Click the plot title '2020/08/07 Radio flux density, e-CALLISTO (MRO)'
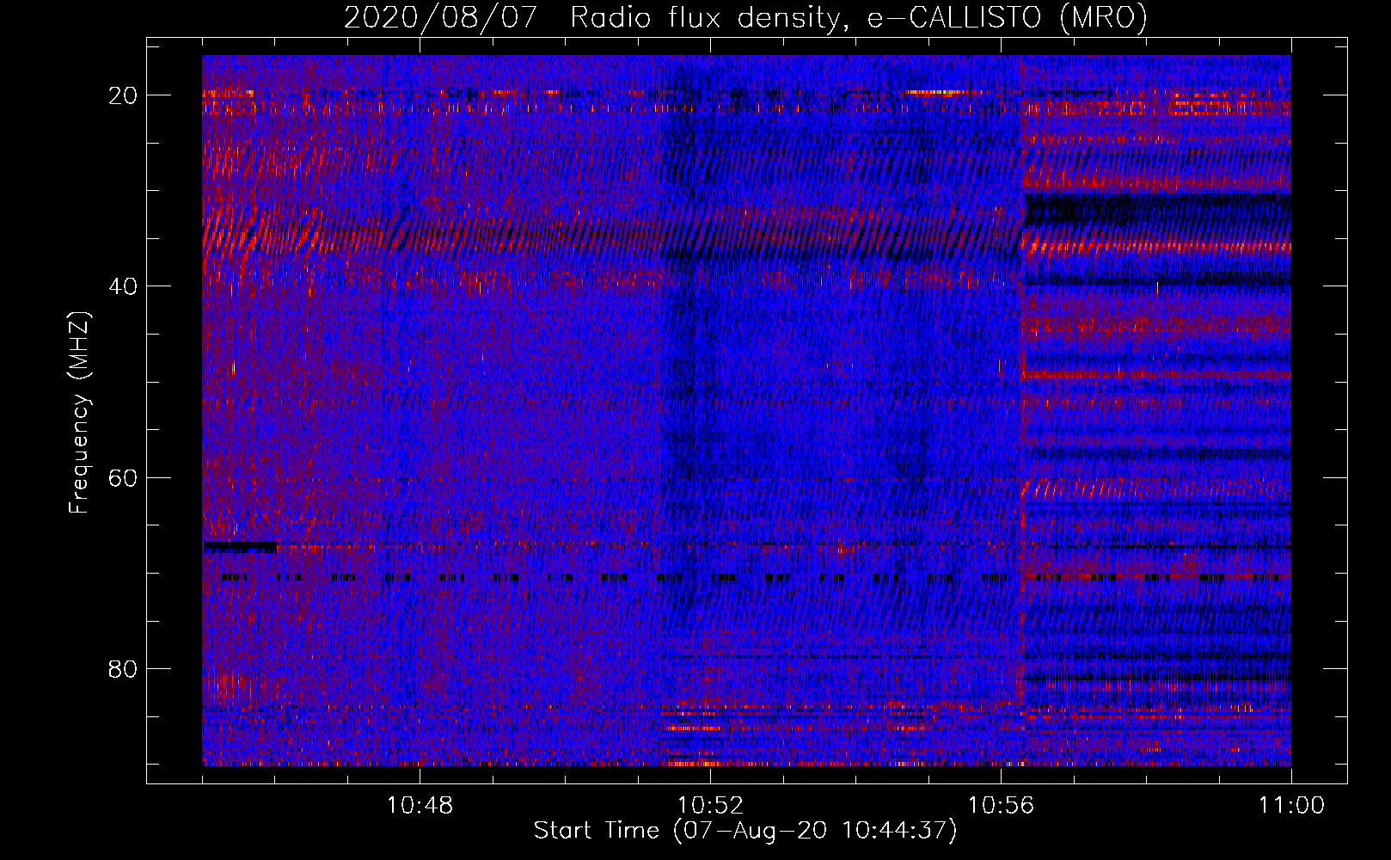 (x=745, y=18)
